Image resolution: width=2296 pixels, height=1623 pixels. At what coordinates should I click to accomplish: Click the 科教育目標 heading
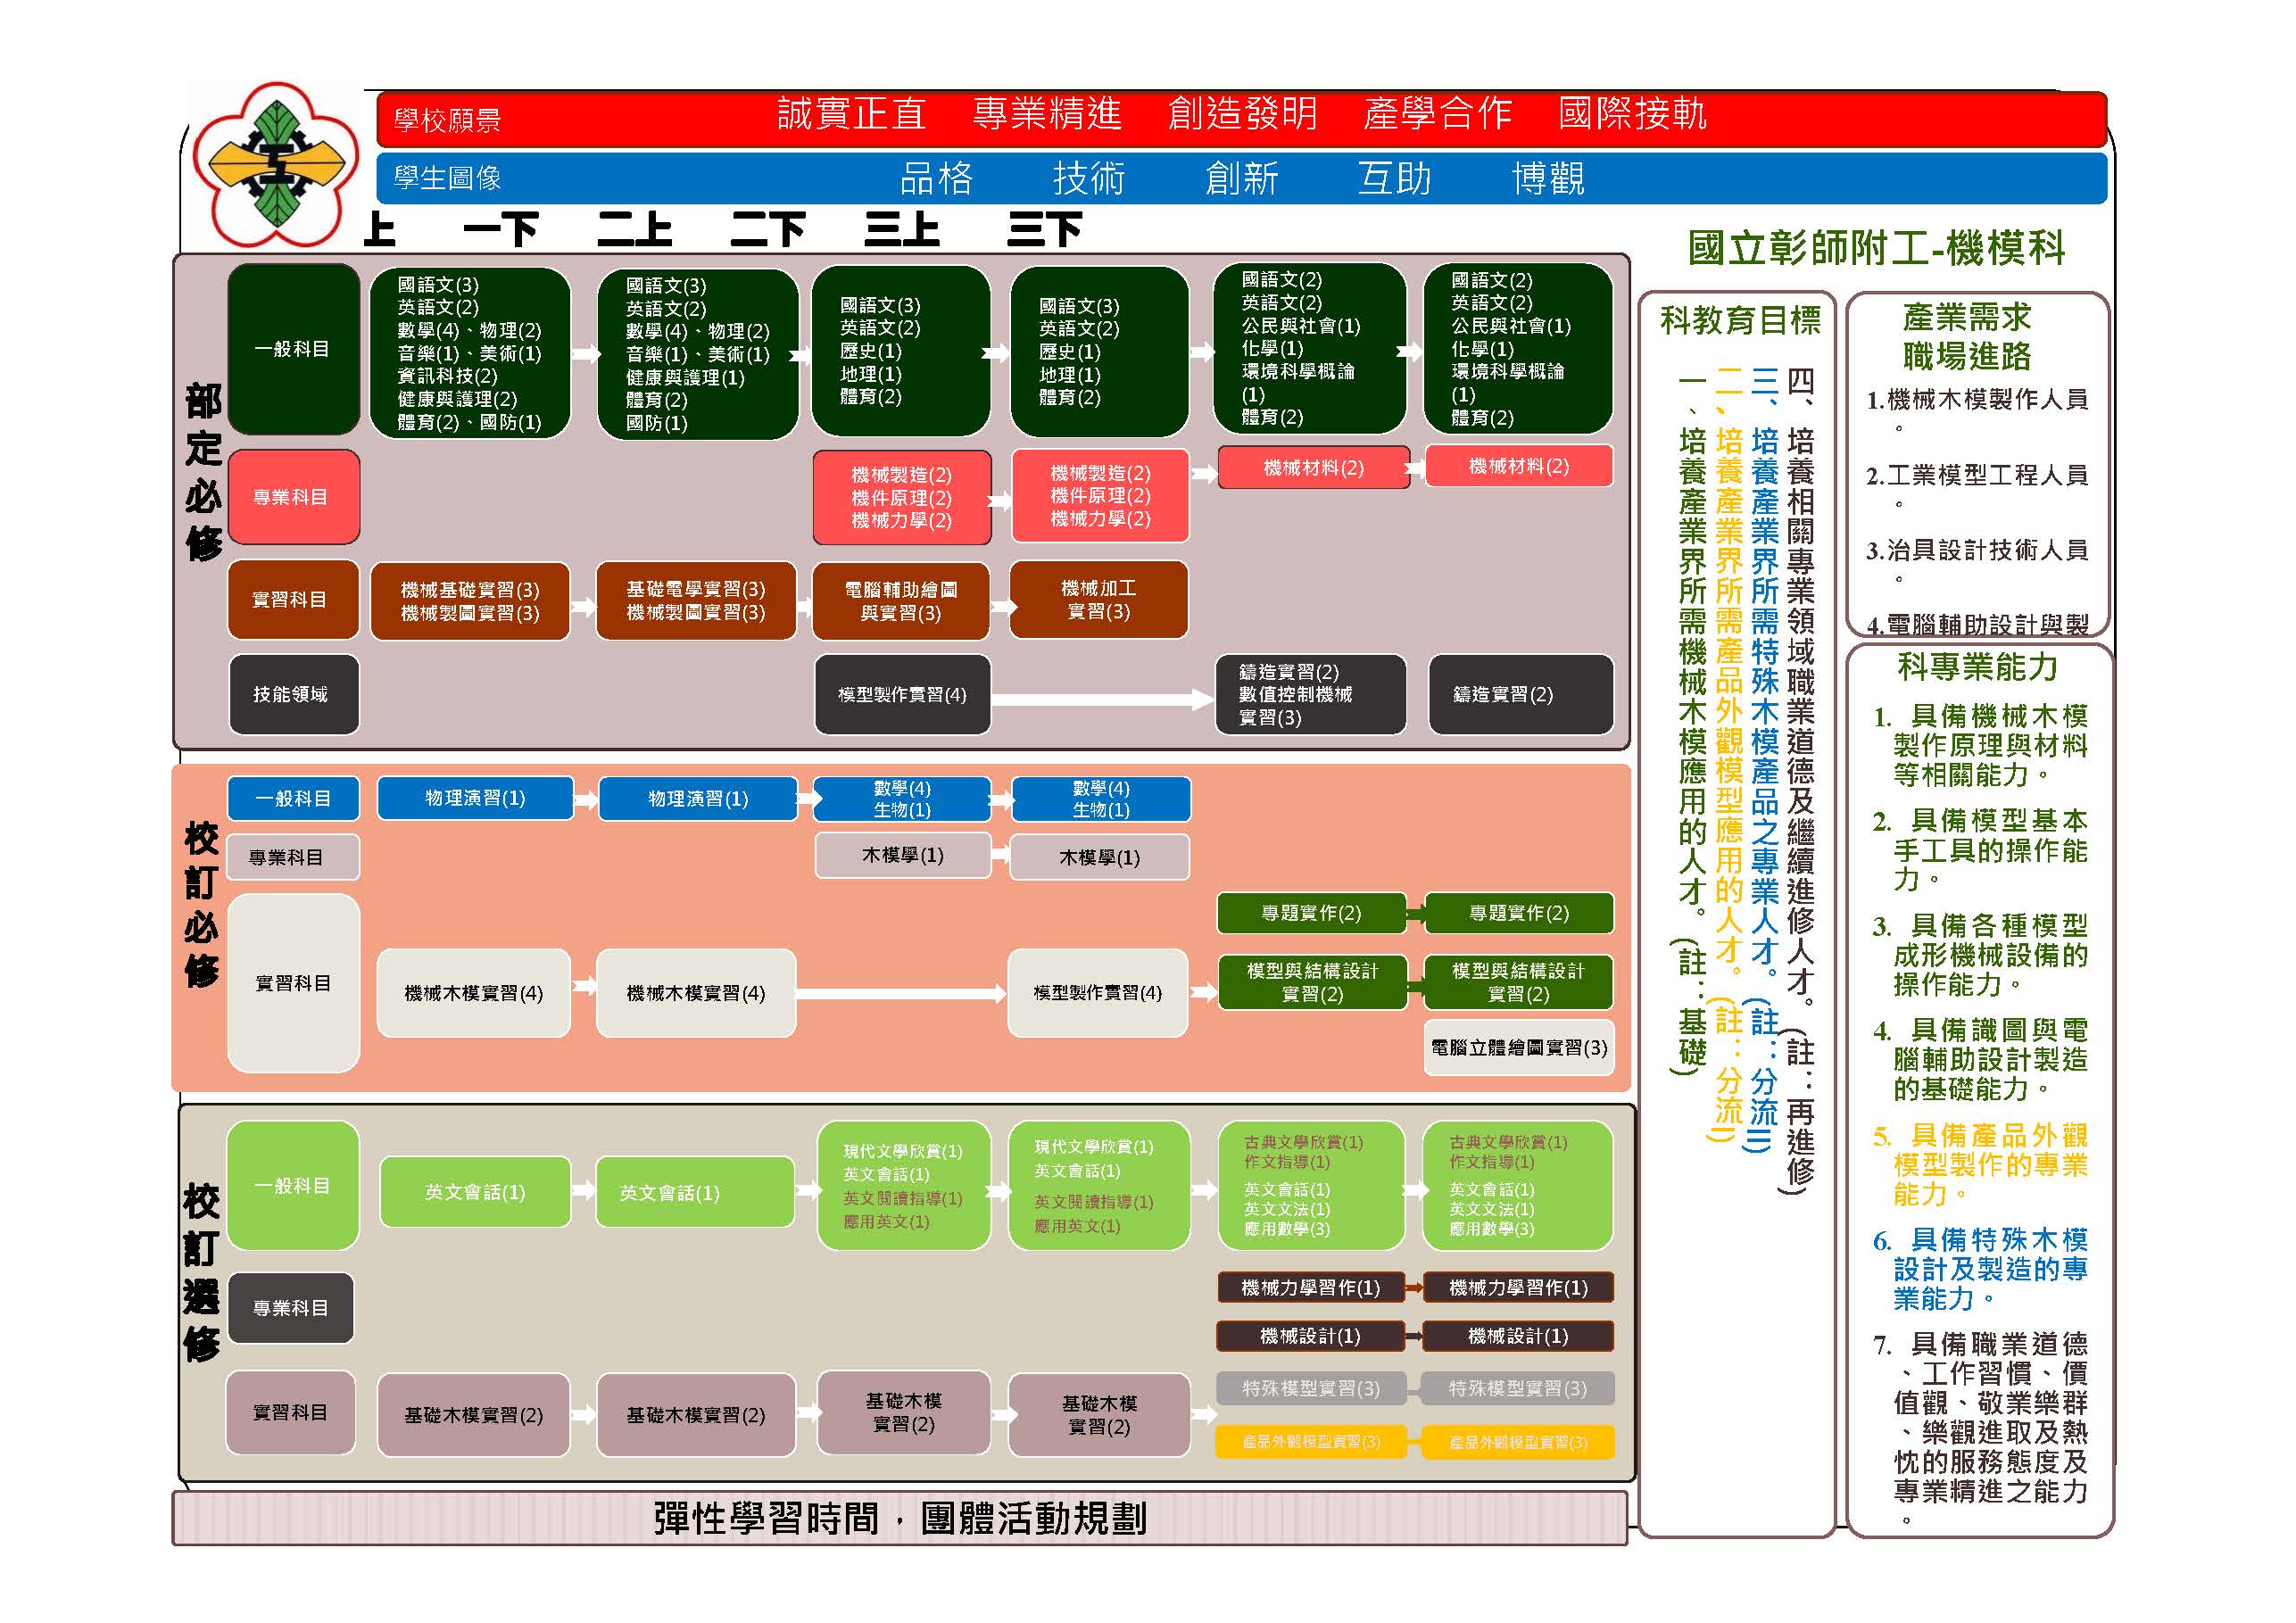tap(1740, 320)
